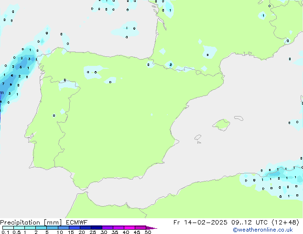Click the '7' precipitation value on the map
Viewport: 303px width, 234px height.
coord(3,84)
